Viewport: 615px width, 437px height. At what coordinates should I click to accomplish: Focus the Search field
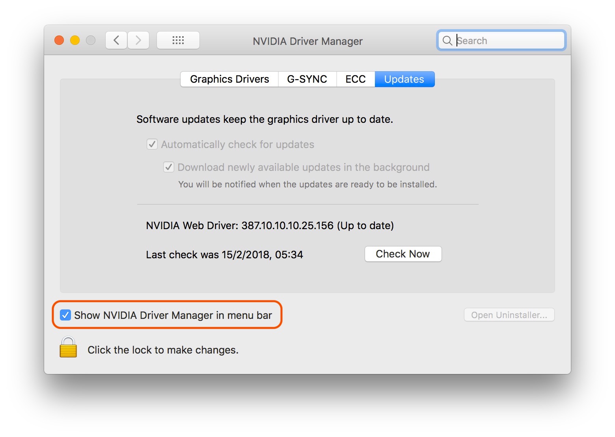coord(501,41)
